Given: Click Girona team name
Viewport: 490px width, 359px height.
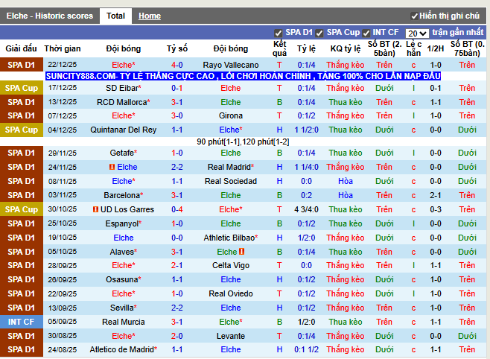Looking at the screenshot, I should pyautogui.click(x=231, y=115).
